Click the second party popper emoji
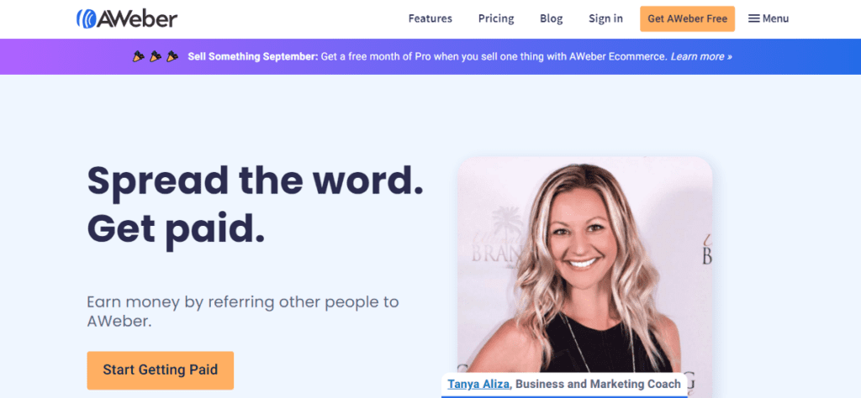 [156, 56]
